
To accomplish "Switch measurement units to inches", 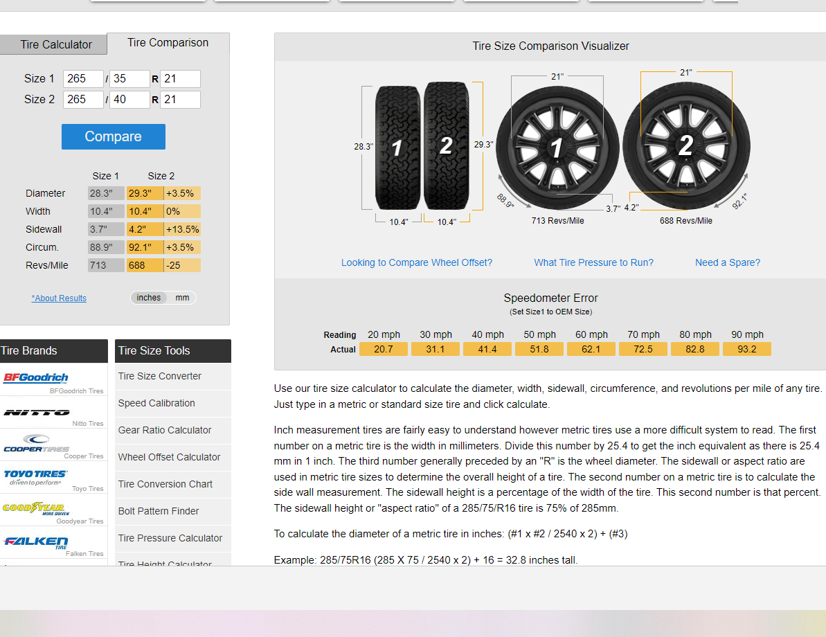I will coord(148,298).
